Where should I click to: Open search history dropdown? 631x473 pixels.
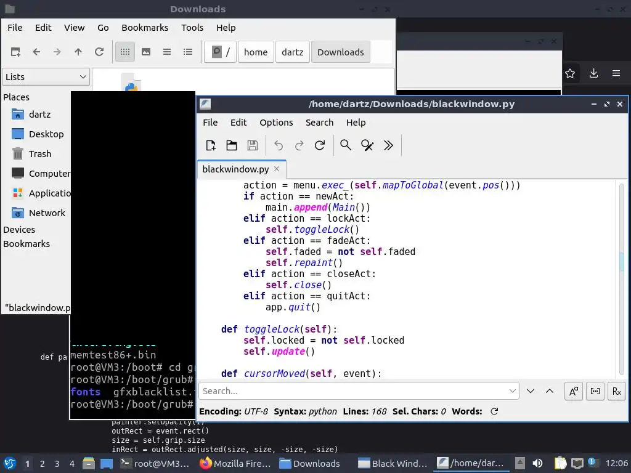click(513, 391)
